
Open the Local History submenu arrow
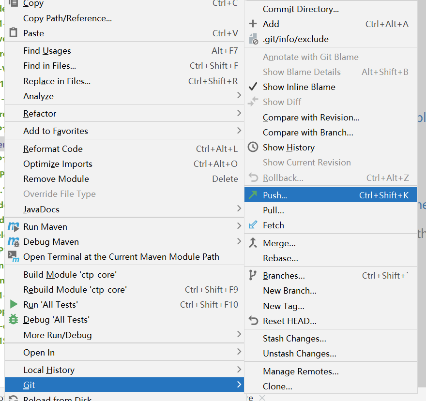coord(239,370)
